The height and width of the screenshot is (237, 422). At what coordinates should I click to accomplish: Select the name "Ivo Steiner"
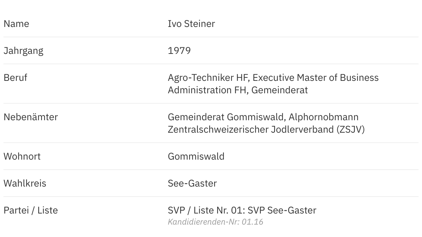coord(191,24)
